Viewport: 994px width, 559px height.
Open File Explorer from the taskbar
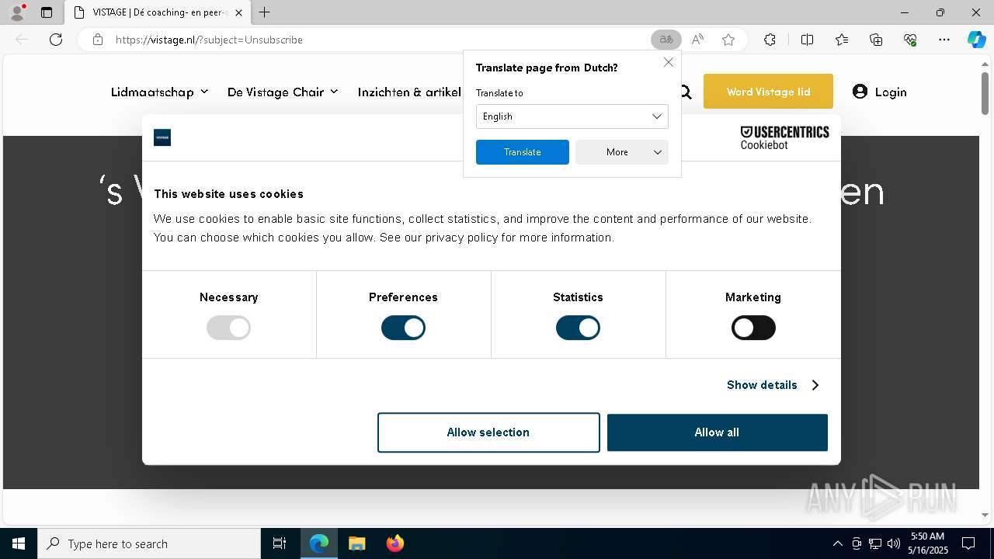[x=356, y=543]
